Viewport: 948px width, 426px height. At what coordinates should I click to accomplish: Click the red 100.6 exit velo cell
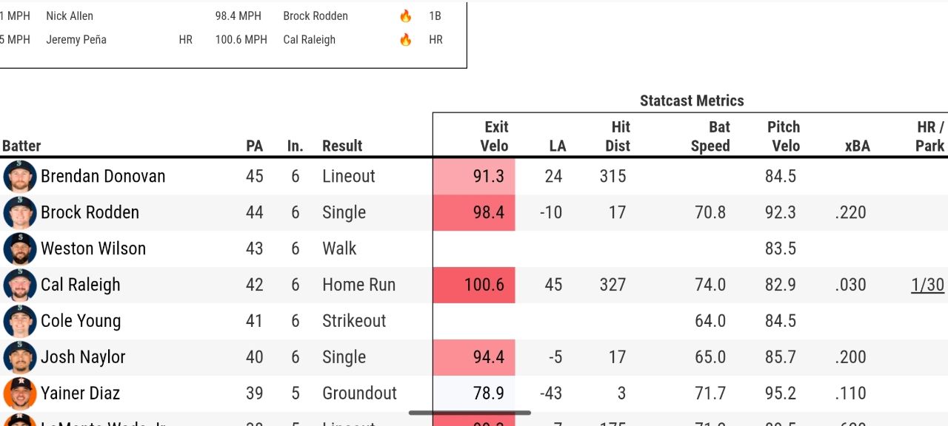[x=474, y=285]
